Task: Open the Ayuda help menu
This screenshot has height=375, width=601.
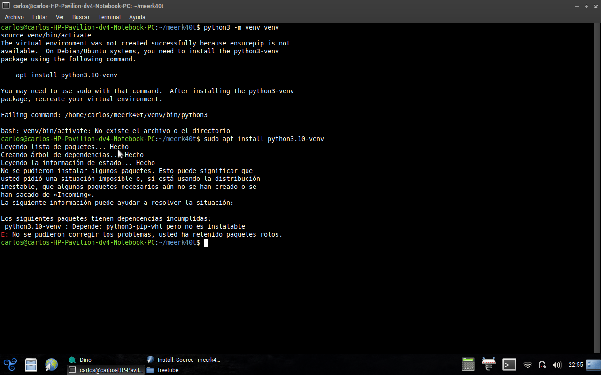Action: (137, 17)
